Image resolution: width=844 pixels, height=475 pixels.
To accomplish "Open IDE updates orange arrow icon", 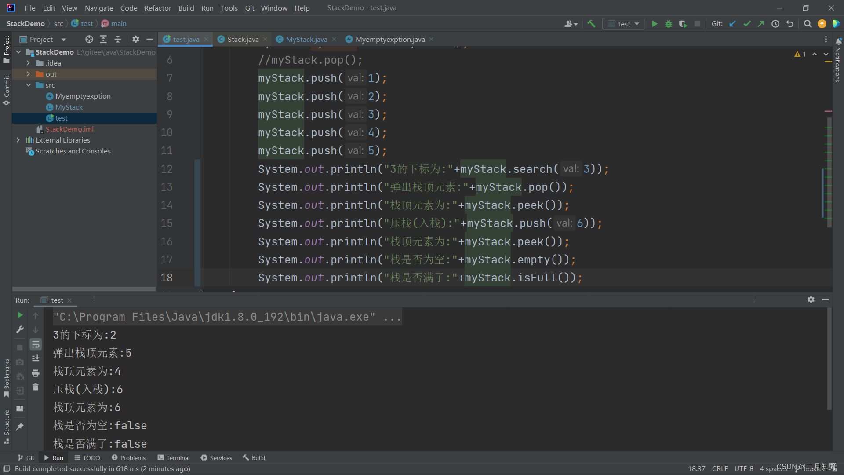I will 822,24.
